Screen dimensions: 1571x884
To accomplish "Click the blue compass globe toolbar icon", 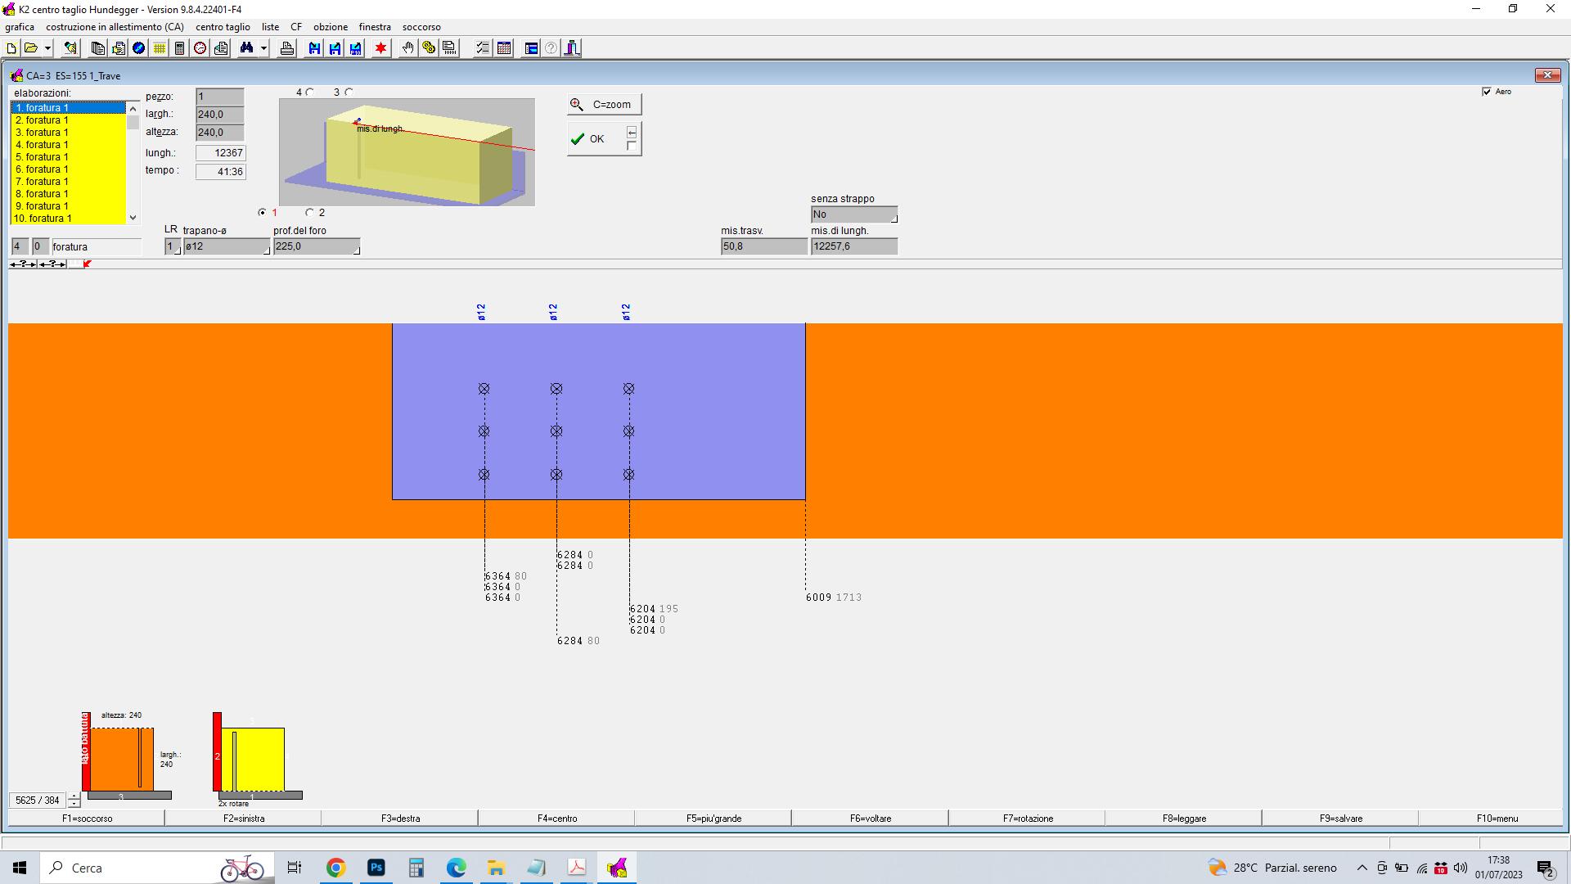I will [x=139, y=48].
